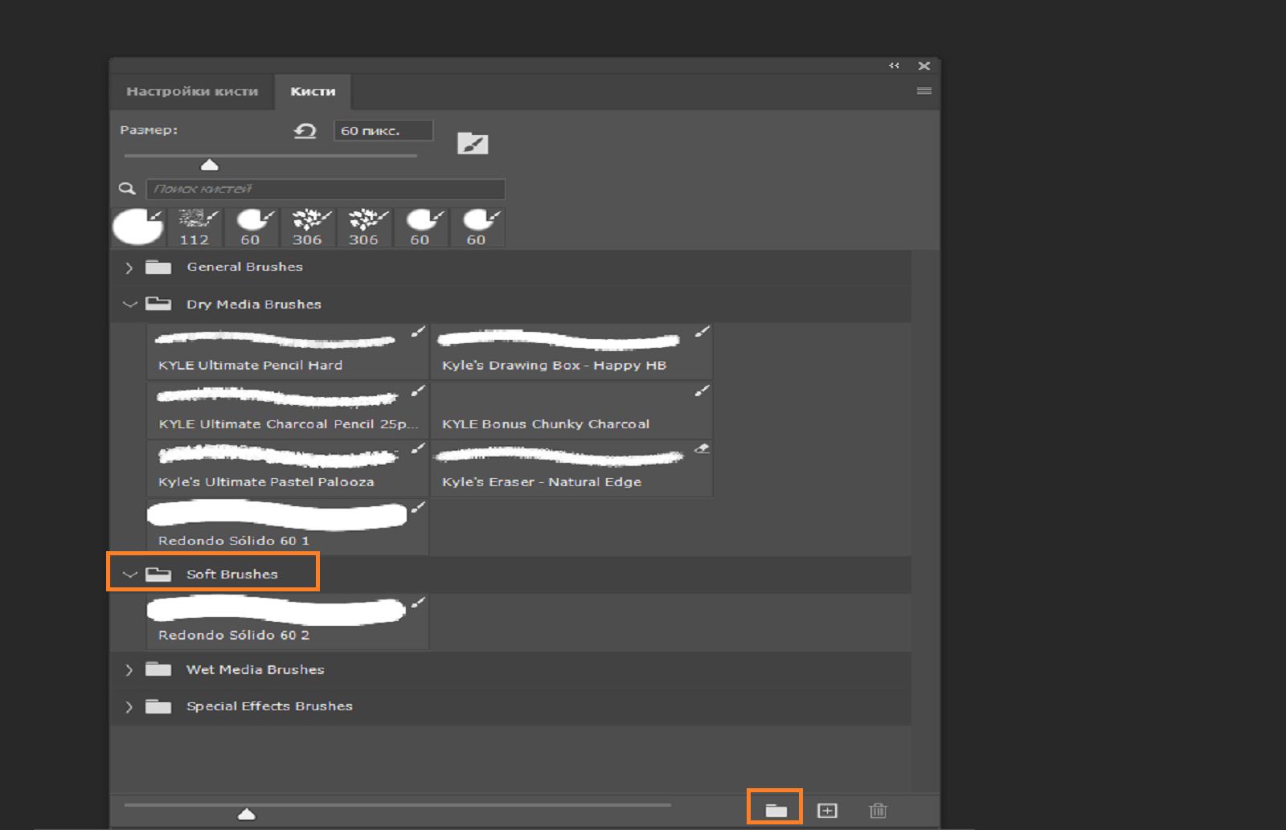Click the brush size slider handle
The width and height of the screenshot is (1286, 830).
click(210, 165)
